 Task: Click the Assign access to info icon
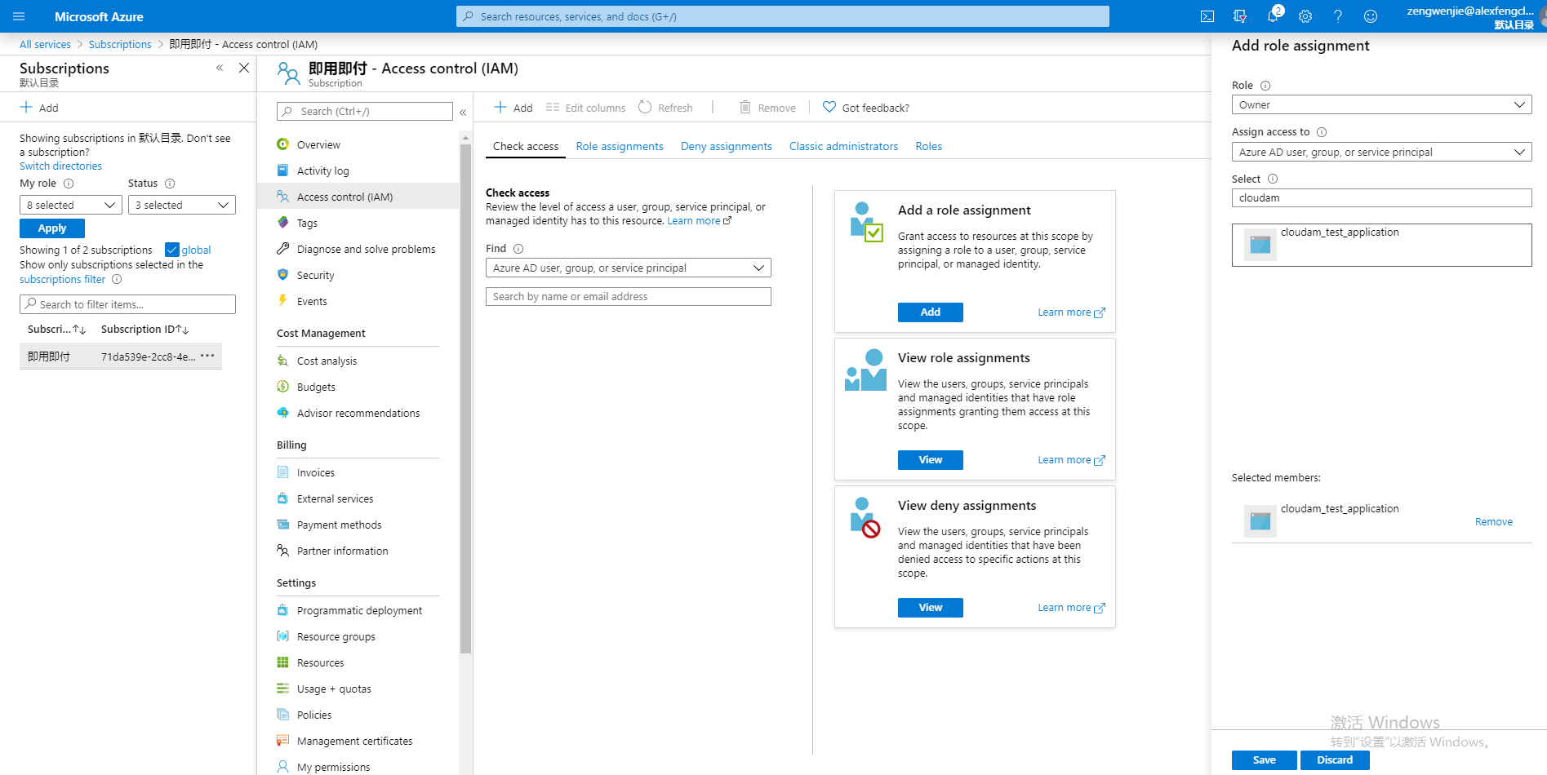pyautogui.click(x=1322, y=132)
